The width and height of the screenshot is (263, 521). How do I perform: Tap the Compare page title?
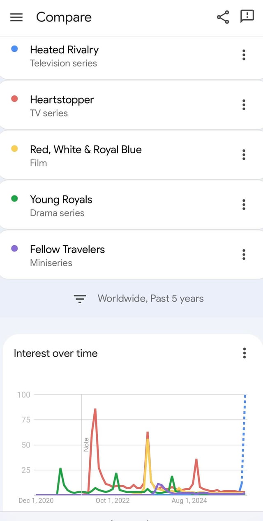(x=64, y=17)
